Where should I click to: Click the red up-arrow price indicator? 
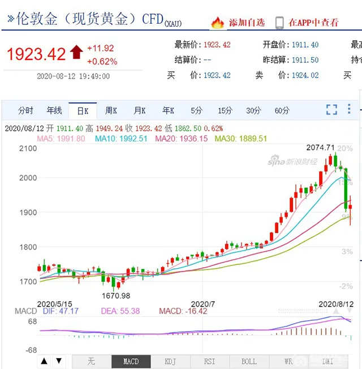coord(76,52)
